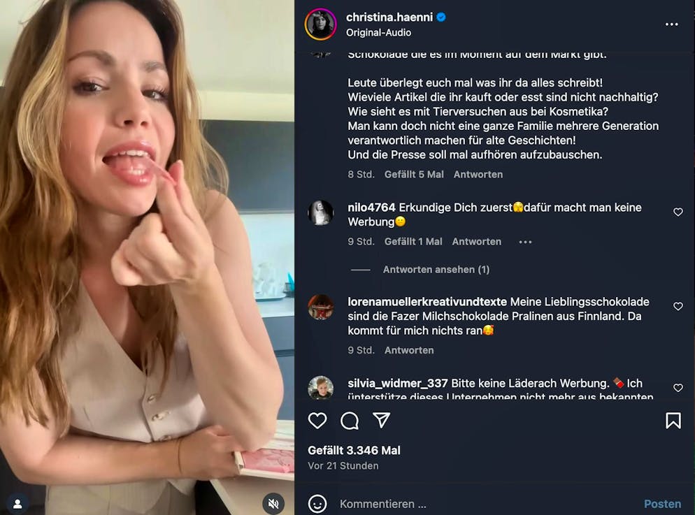This screenshot has width=695, height=515.
Task: Submit comment with the 'Posten' button
Action: pyautogui.click(x=662, y=503)
